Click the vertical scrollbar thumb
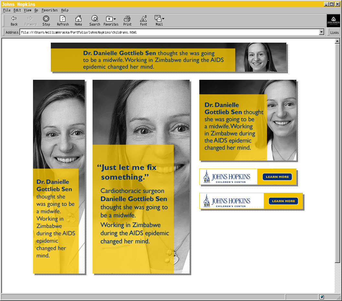The height and width of the screenshot is (301, 342). coord(337,153)
